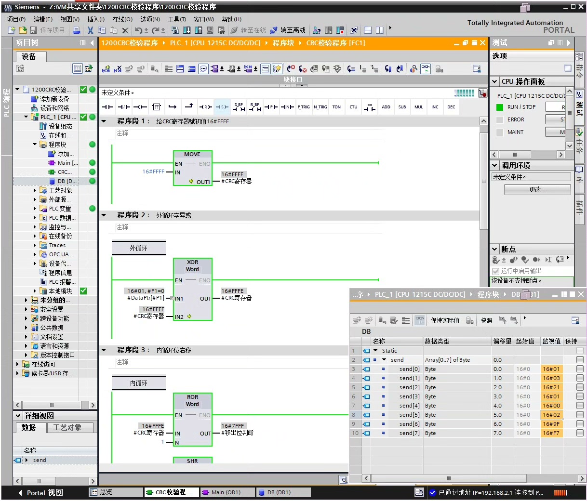587x501 pixels.
Task: Tick the 保持 checkbox for send[6]
Action: (x=580, y=424)
